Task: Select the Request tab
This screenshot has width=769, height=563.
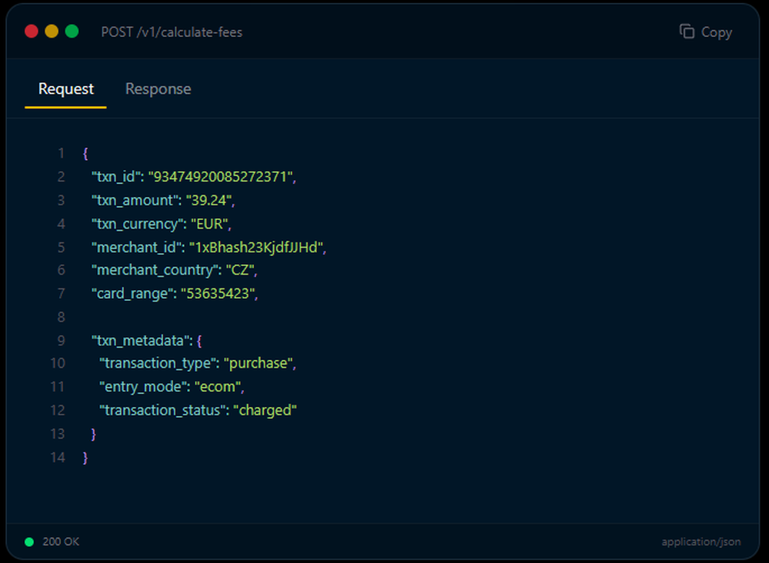Action: (66, 89)
